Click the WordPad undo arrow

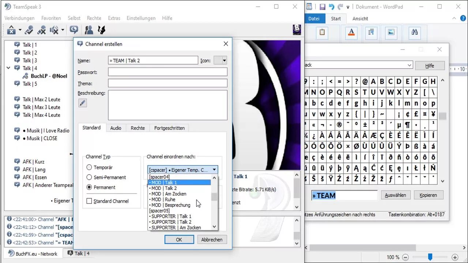332,7
